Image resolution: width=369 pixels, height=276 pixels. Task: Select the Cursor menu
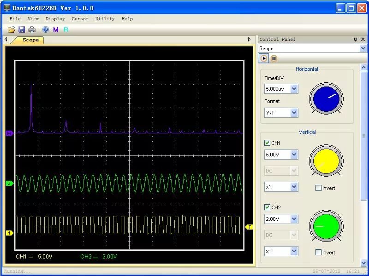(x=80, y=19)
